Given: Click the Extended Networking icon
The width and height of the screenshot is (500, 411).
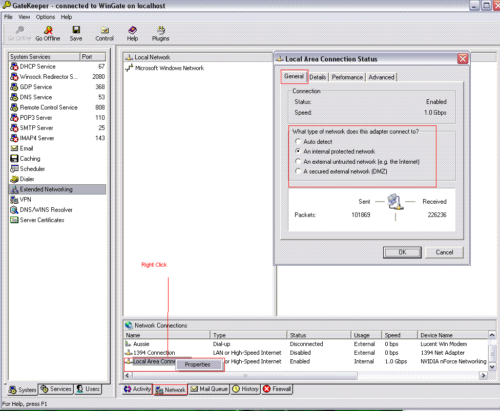Looking at the screenshot, I should [14, 189].
